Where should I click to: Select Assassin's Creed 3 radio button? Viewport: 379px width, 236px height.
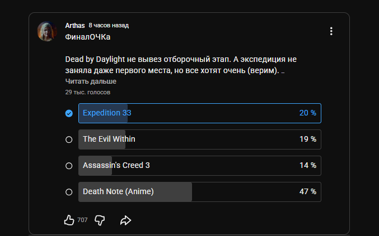(x=69, y=166)
